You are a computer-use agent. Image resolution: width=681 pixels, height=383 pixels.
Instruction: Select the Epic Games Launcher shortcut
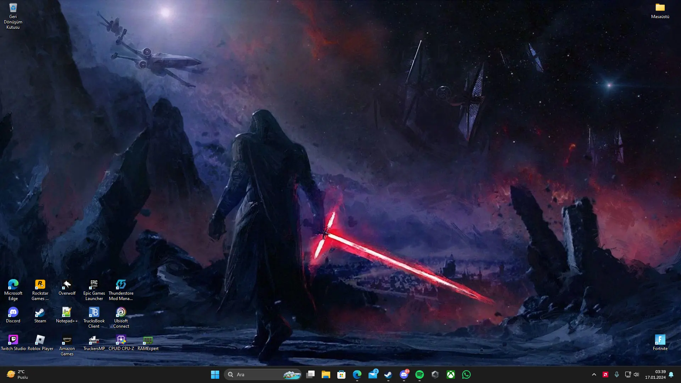94,290
